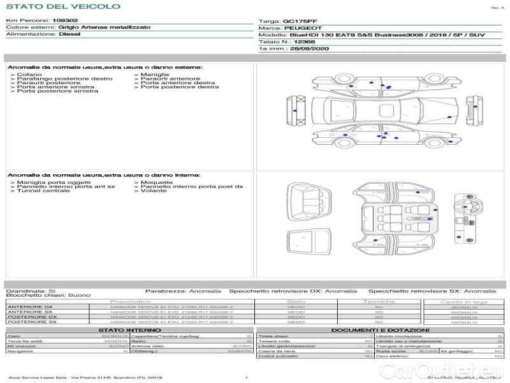510x383 pixels.
Task: Select the Km Percorsi value 109302
Action: tap(65, 20)
